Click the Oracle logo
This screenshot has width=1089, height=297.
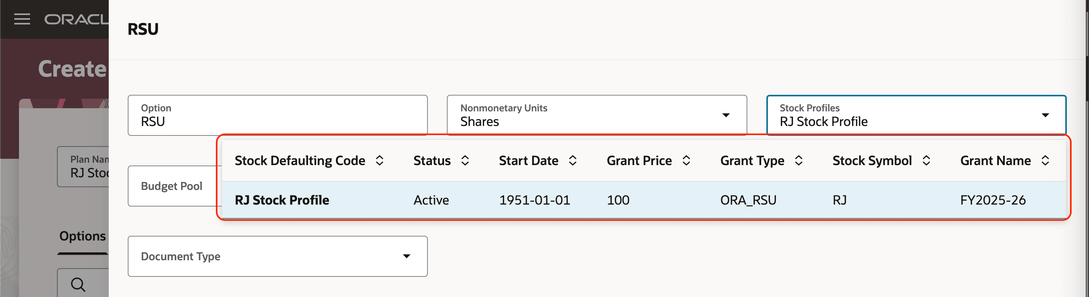[x=76, y=19]
